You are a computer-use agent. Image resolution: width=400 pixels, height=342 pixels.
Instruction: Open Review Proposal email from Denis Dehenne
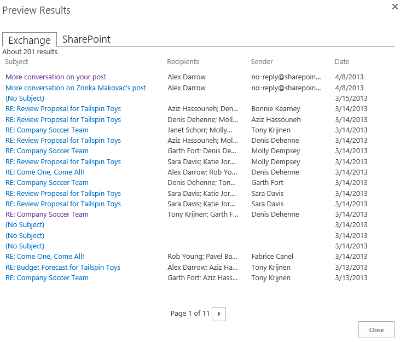click(63, 141)
